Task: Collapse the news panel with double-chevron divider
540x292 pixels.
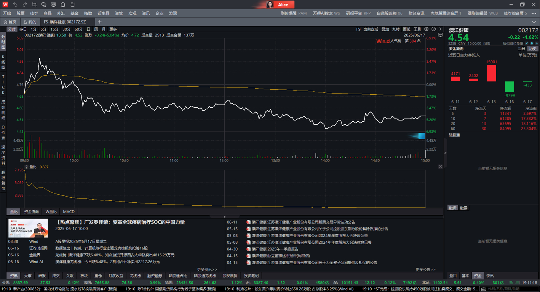Action: (225, 217)
